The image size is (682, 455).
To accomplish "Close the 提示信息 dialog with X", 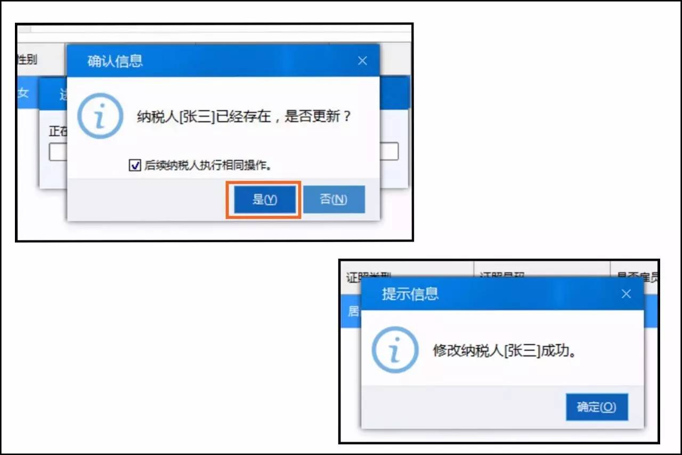I will 626,294.
